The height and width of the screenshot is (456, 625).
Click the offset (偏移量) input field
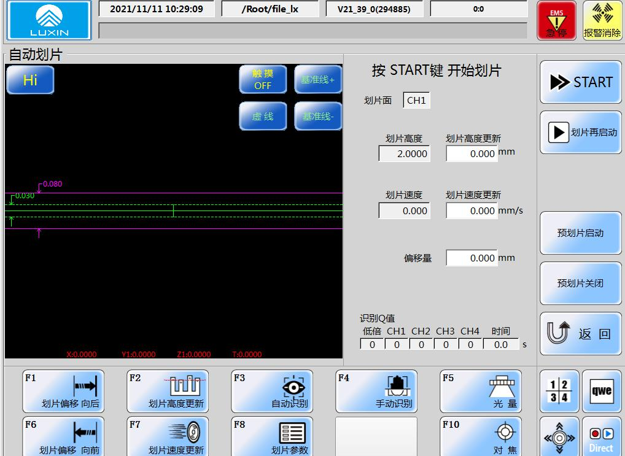[x=472, y=258]
